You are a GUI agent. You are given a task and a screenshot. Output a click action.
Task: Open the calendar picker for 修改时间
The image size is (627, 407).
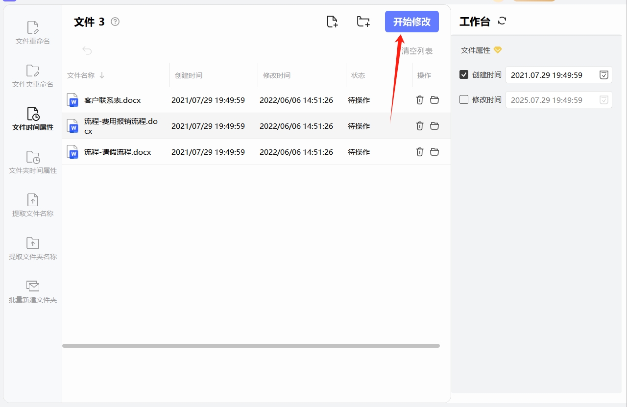604,100
